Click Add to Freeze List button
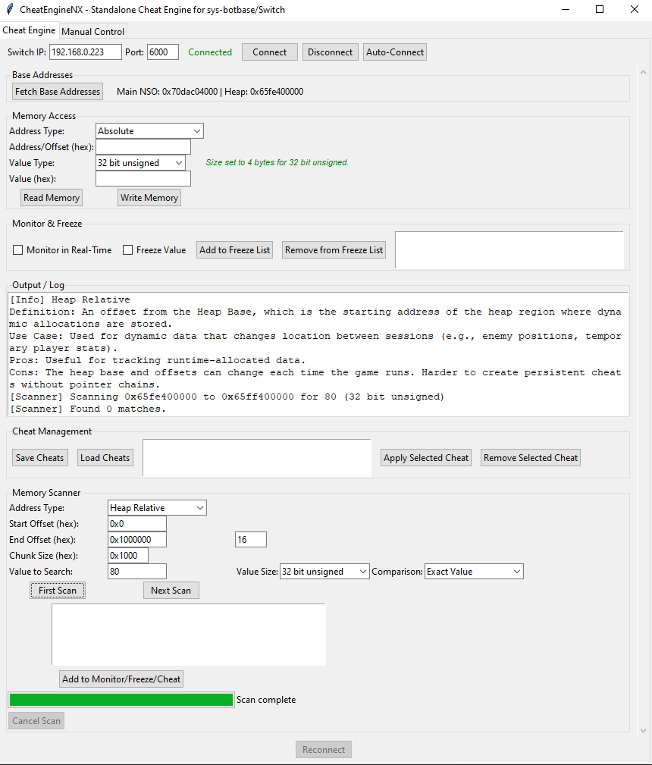The height and width of the screenshot is (765, 652). click(x=234, y=249)
